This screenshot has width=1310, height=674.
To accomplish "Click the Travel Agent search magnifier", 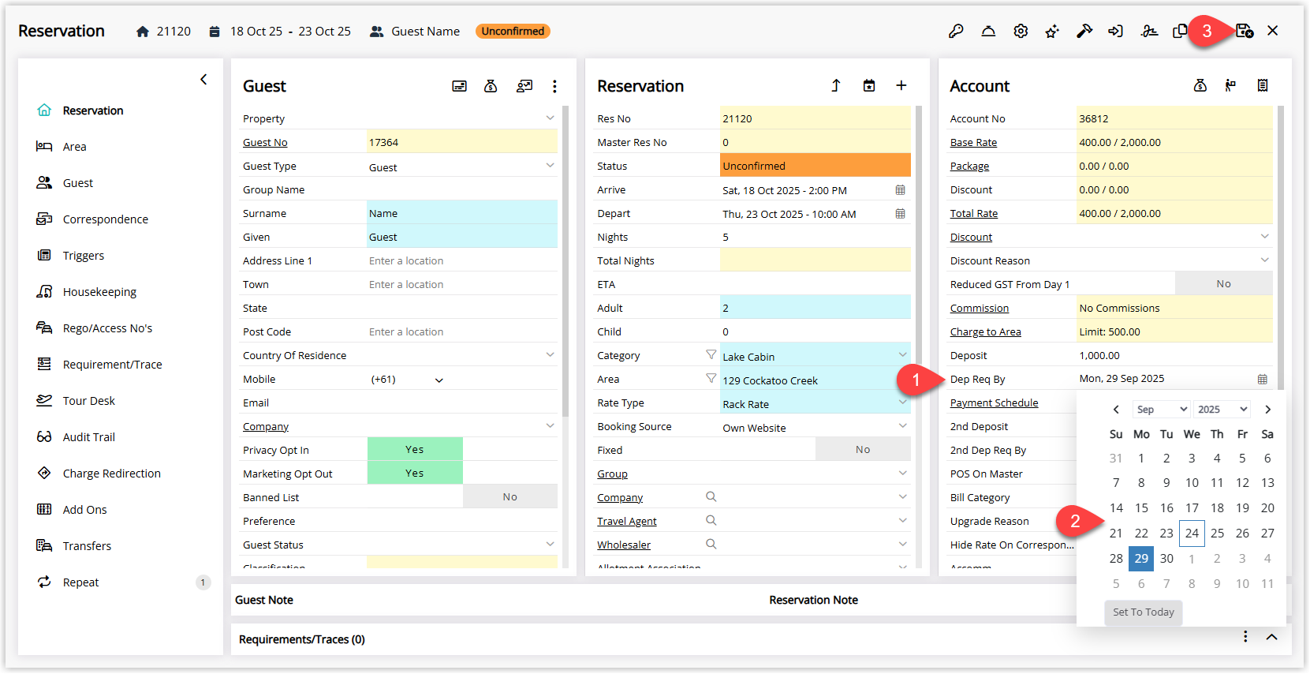I will 711,521.
